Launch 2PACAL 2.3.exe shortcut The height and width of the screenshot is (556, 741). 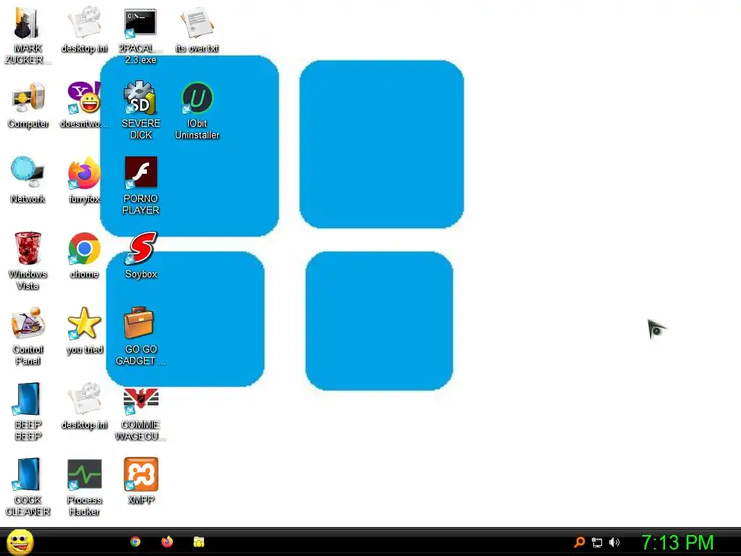pos(140,22)
